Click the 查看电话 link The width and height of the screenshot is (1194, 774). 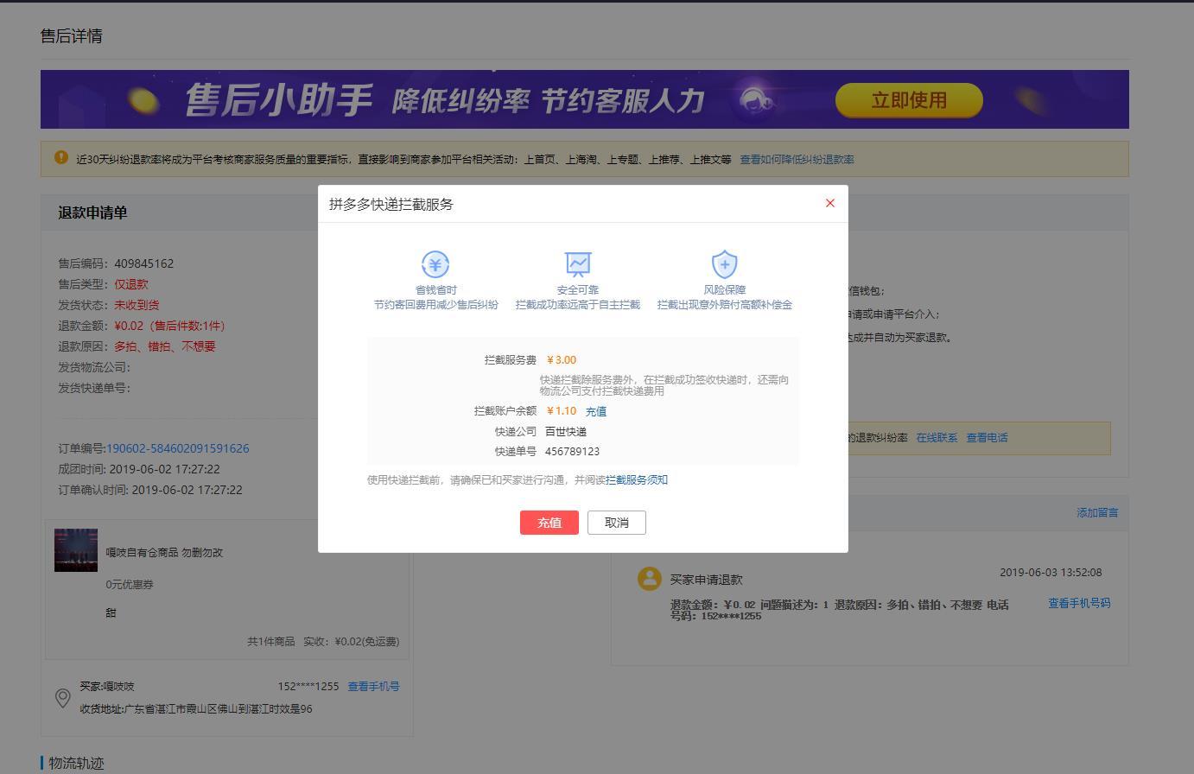pyautogui.click(x=987, y=438)
